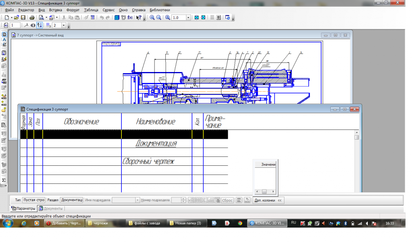Image resolution: width=412 pixels, height=243 pixels.
Task: Copy with the two-pages icon
Action: click(71, 18)
